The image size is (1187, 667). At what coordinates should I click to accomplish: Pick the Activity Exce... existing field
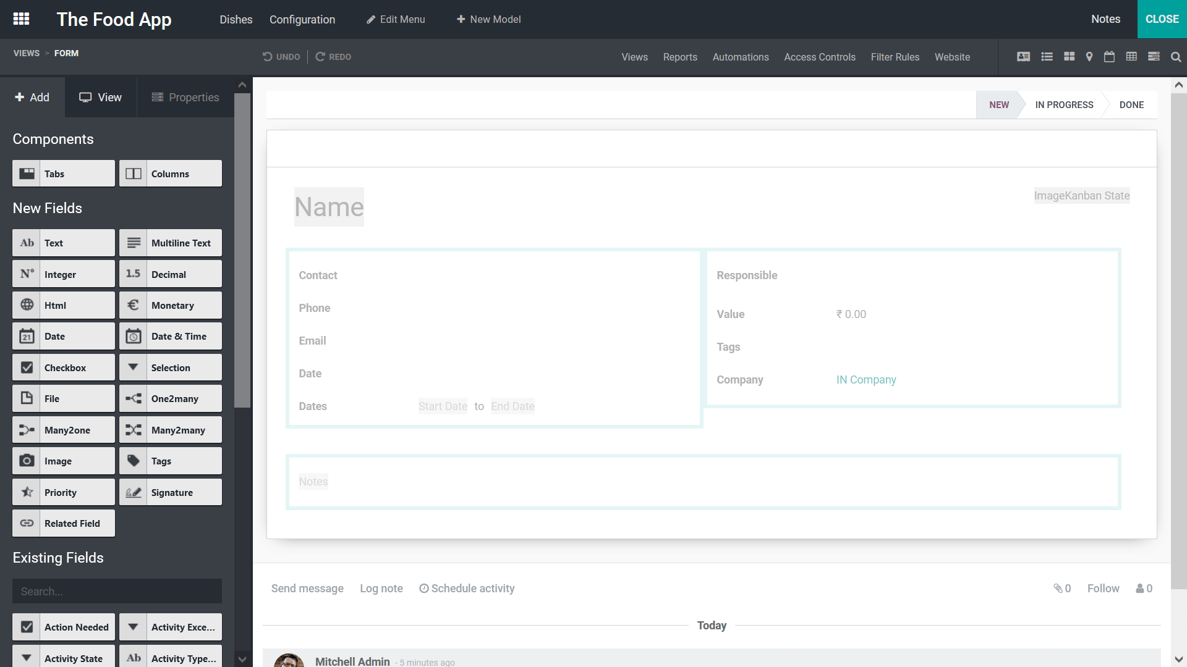171,627
